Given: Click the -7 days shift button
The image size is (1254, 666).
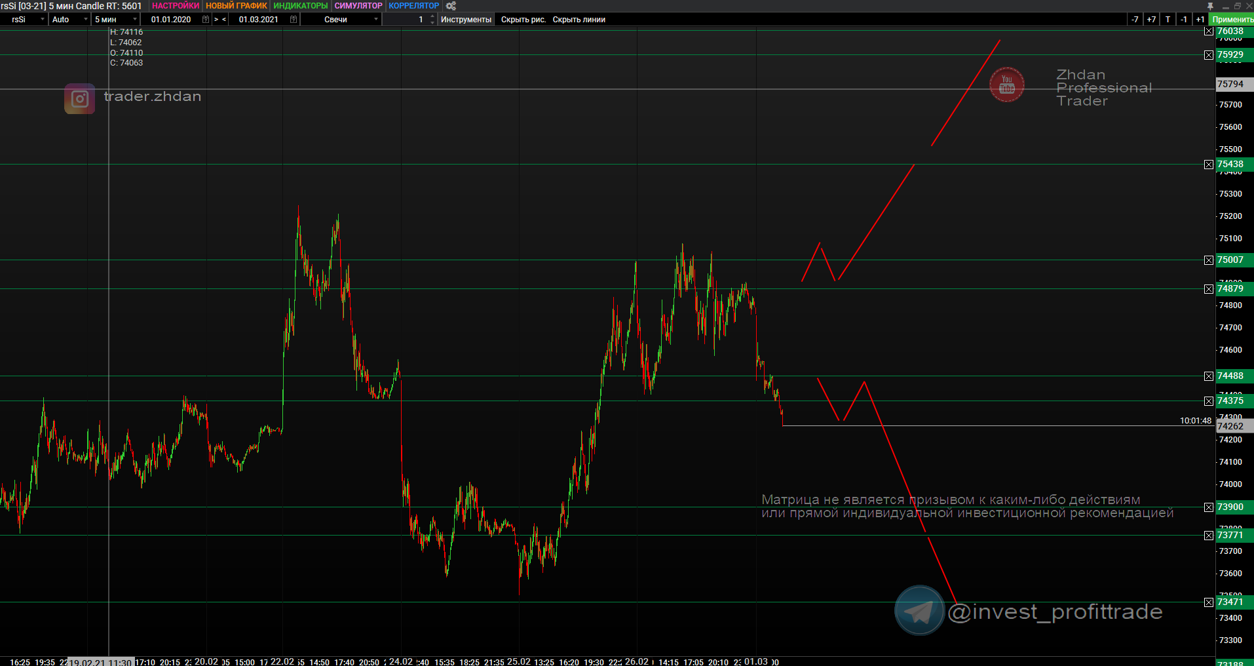Looking at the screenshot, I should pos(1135,20).
